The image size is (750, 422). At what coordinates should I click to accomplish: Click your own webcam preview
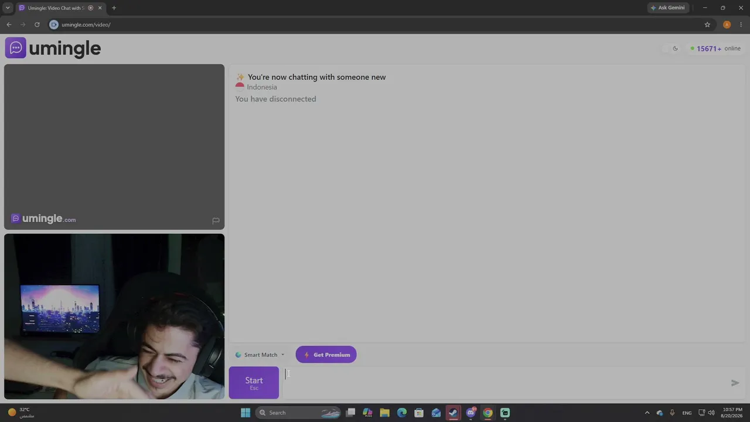tap(114, 316)
